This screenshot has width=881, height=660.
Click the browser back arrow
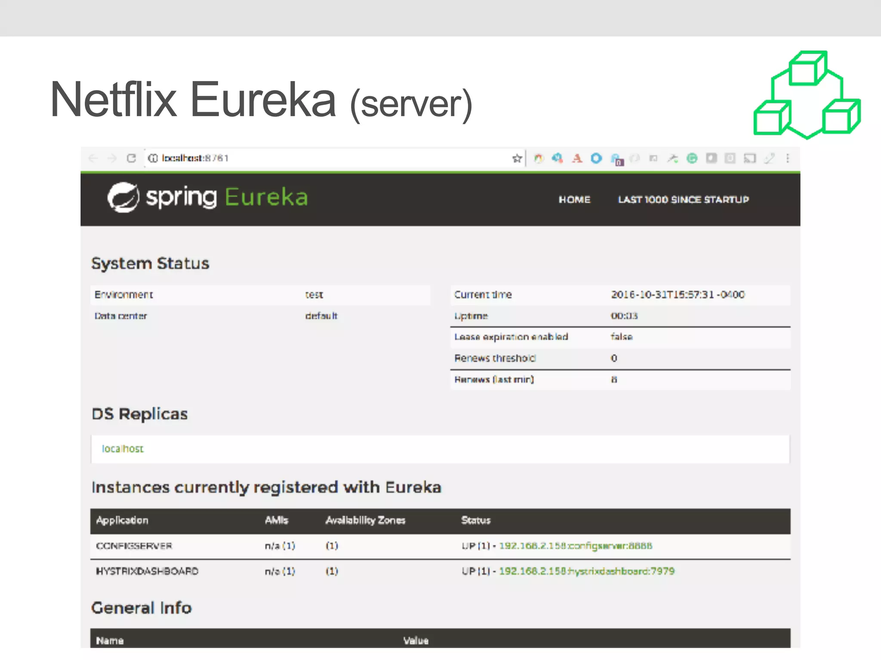click(x=93, y=159)
